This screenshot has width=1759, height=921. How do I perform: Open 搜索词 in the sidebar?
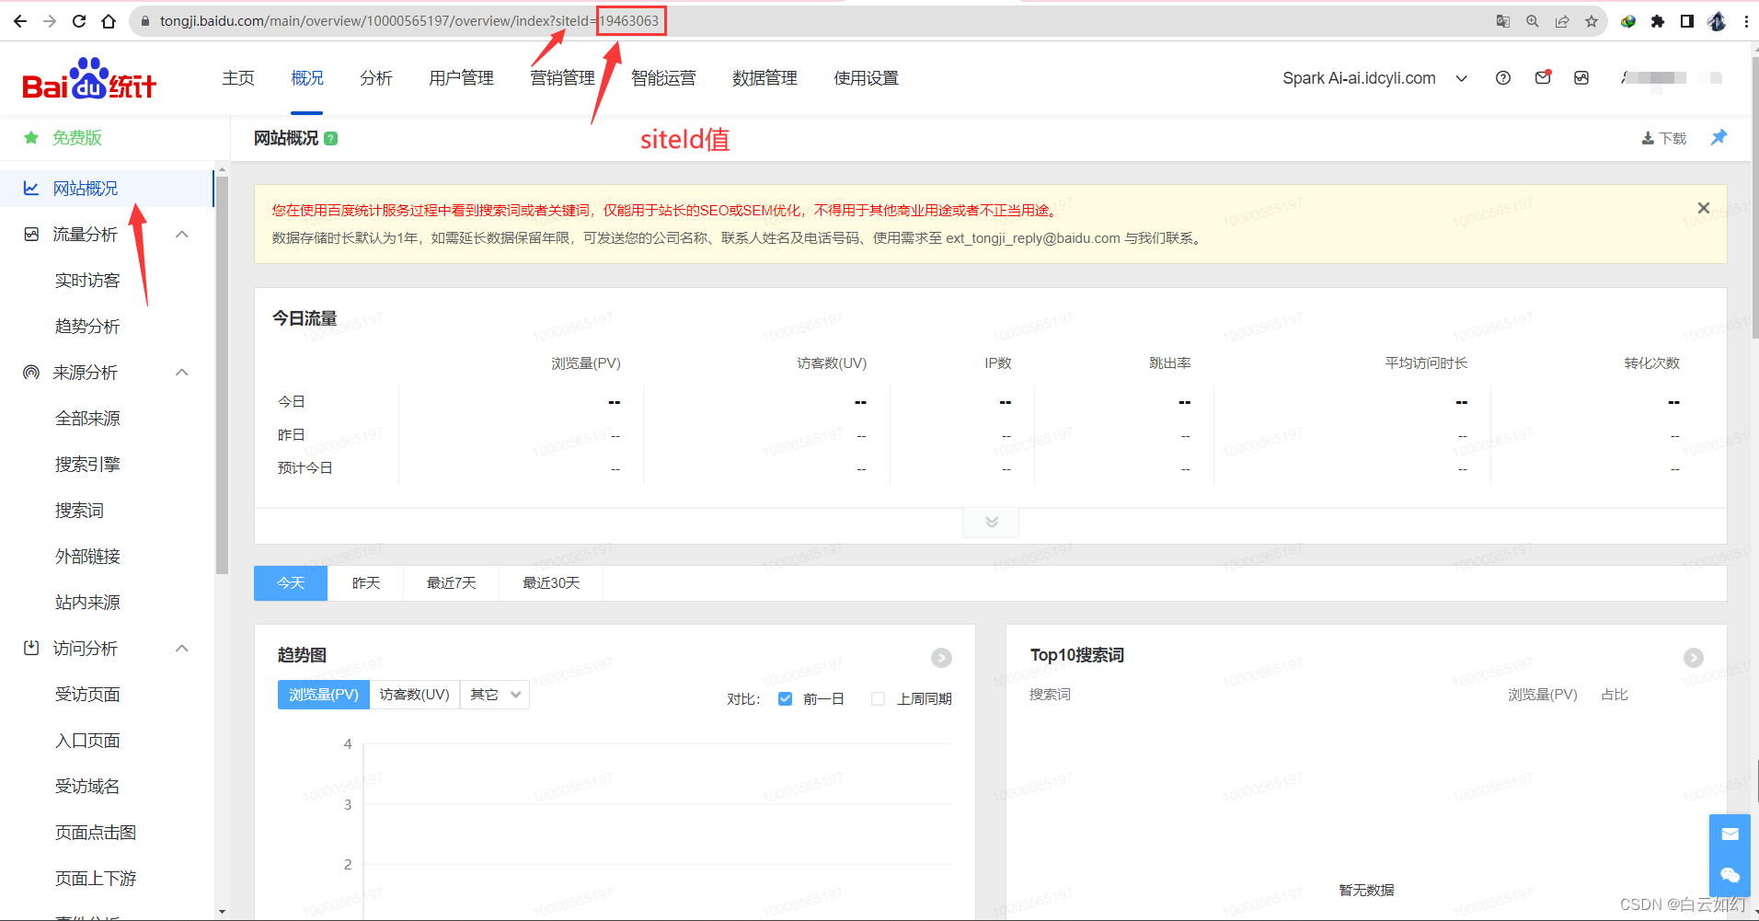point(79,511)
